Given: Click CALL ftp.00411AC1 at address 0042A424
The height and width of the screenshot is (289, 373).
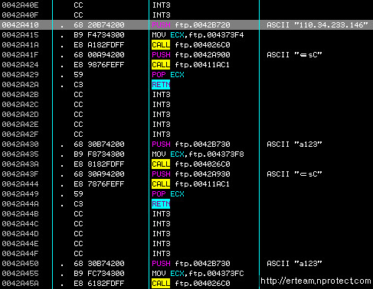Looking at the screenshot, I should click(x=191, y=65).
